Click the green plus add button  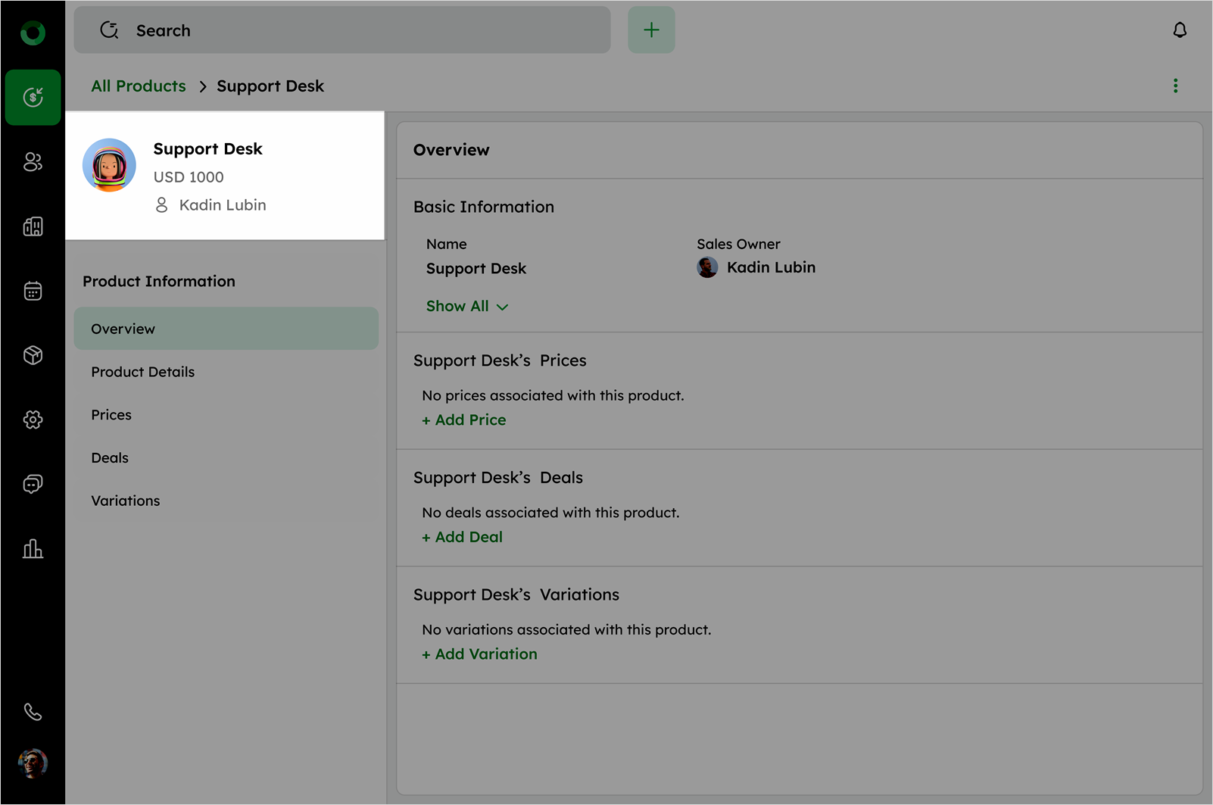click(651, 30)
